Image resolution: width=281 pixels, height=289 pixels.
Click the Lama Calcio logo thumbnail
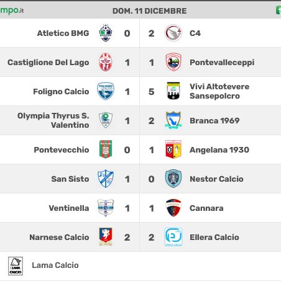[16, 266]
